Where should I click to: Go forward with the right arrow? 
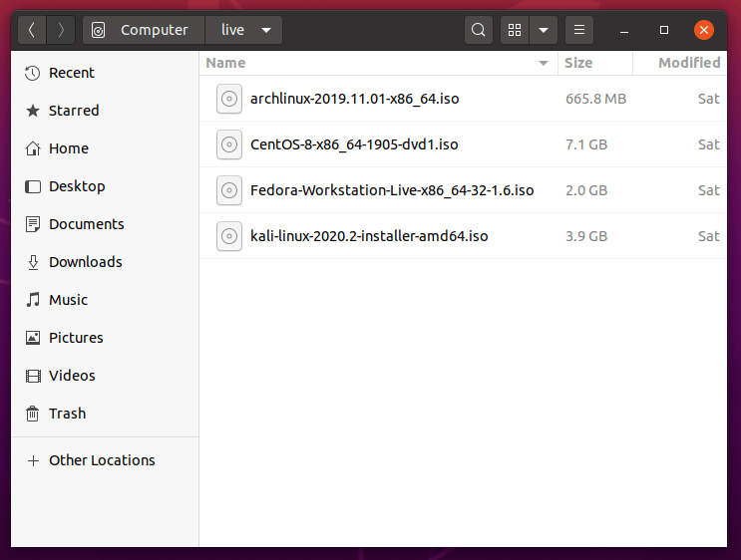point(61,30)
